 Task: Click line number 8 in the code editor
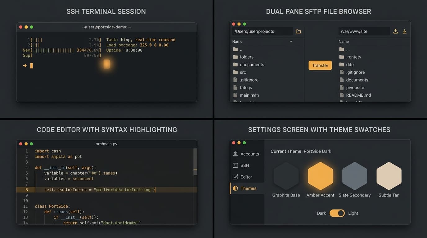pyautogui.click(x=27, y=190)
